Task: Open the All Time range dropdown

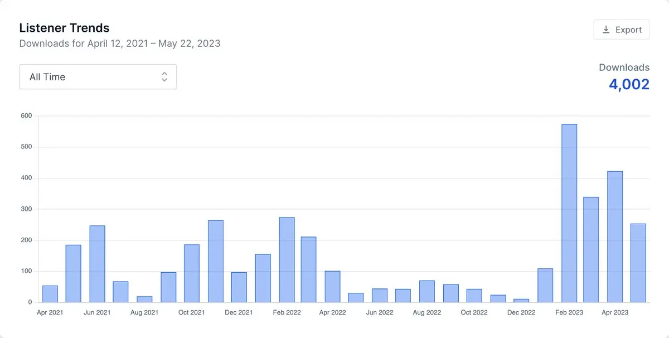Action: [98, 77]
